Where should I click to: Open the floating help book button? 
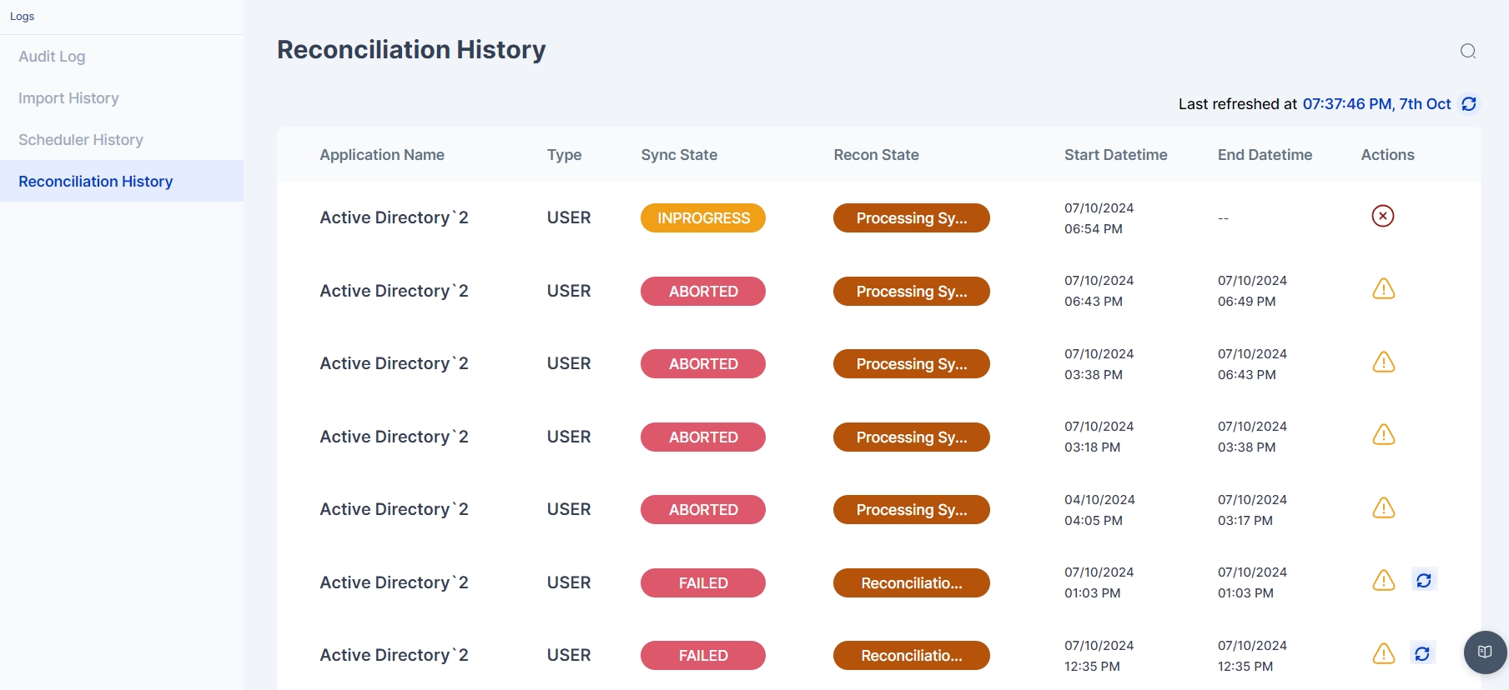[1484, 652]
